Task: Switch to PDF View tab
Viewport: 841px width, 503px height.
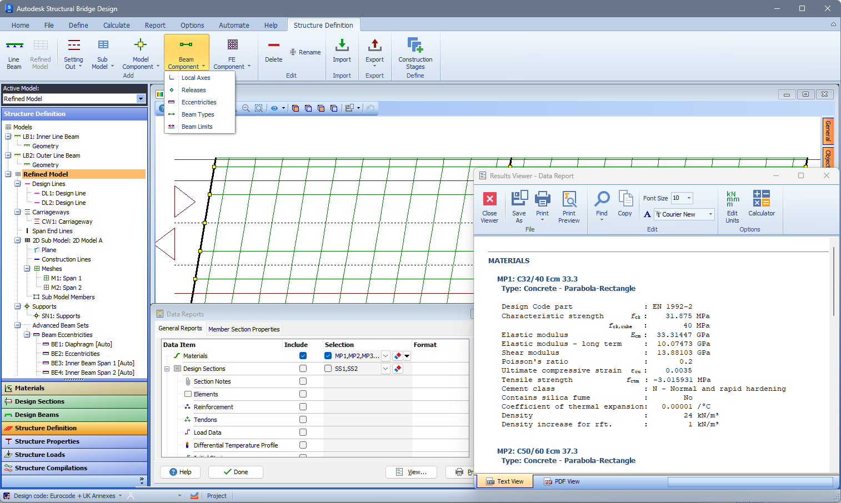Action: [562, 481]
